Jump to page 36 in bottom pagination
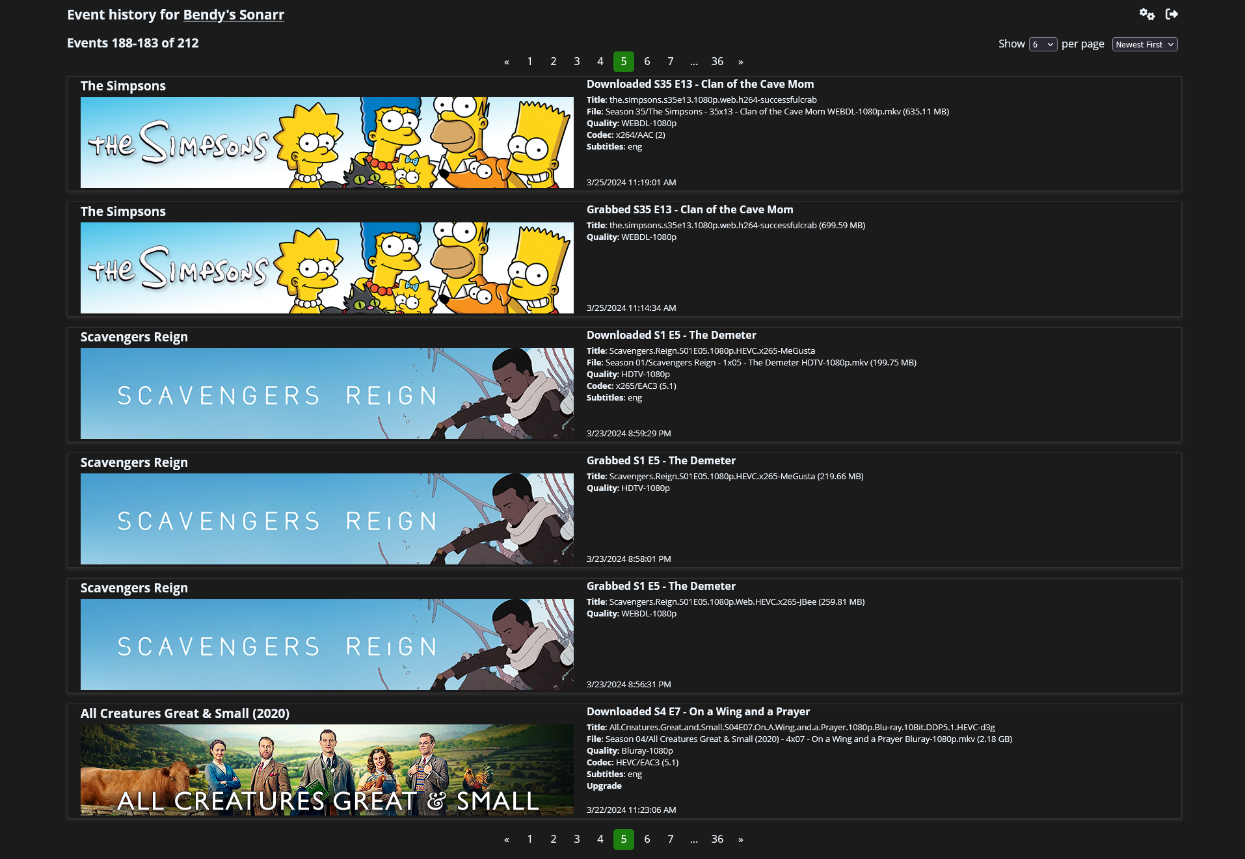The image size is (1245, 859). (717, 839)
